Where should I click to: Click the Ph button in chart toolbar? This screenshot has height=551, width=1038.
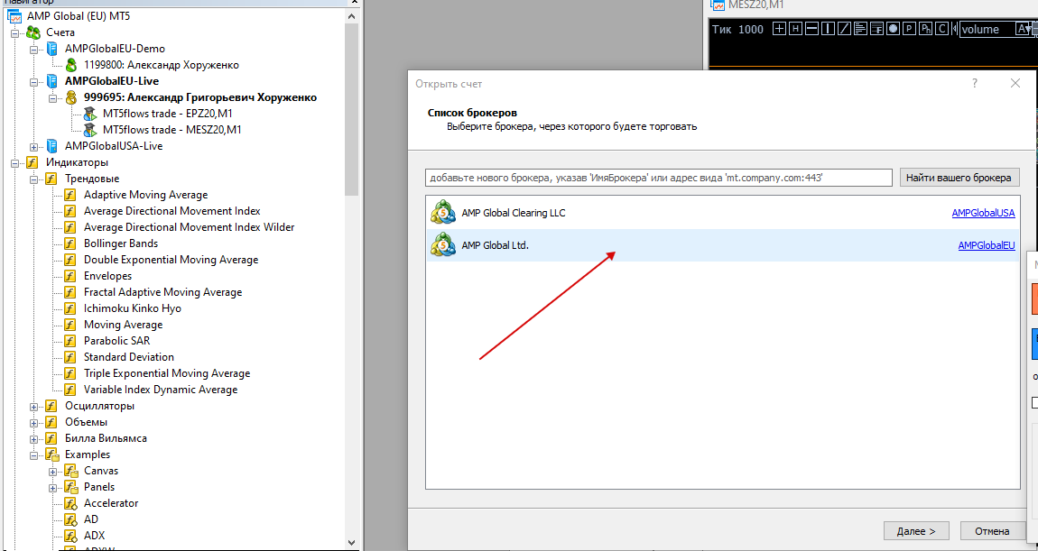[x=925, y=29]
